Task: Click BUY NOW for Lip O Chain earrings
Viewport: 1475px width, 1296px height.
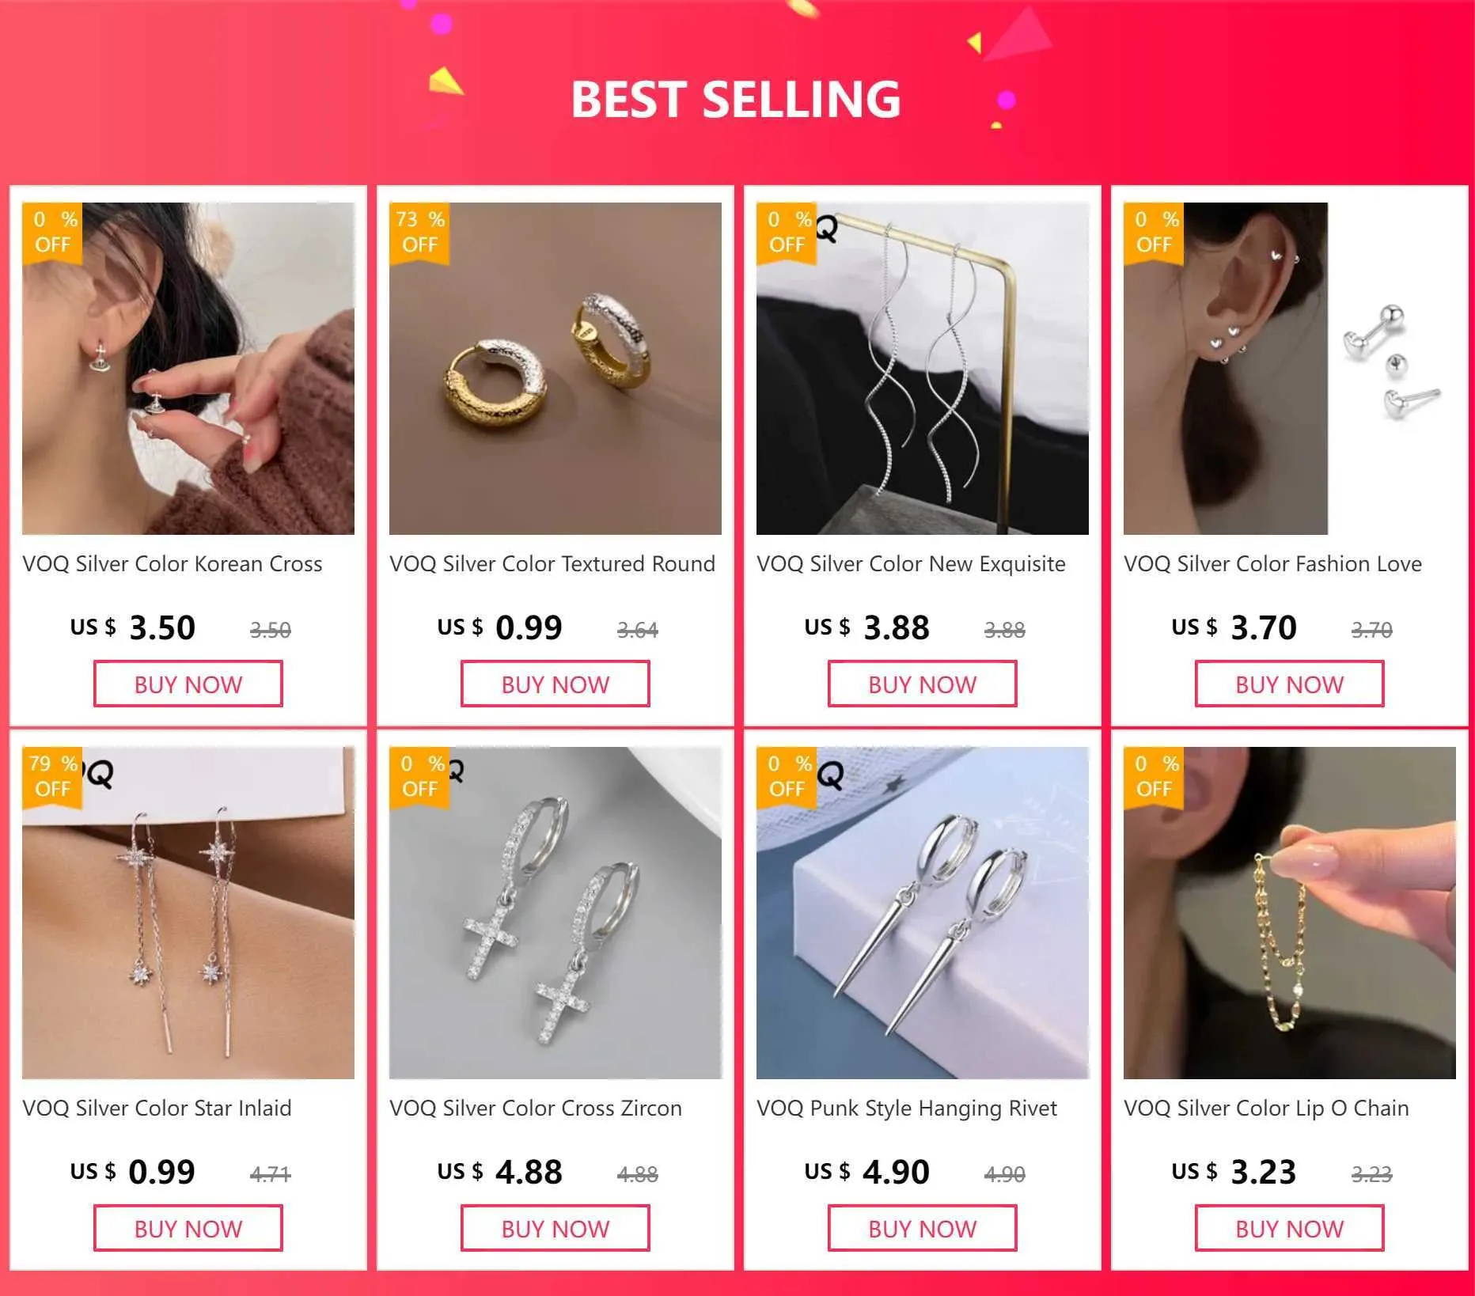Action: [1290, 1229]
